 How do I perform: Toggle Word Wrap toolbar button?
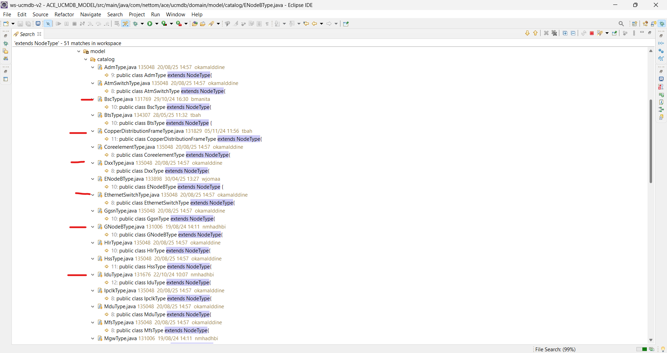tap(117, 24)
